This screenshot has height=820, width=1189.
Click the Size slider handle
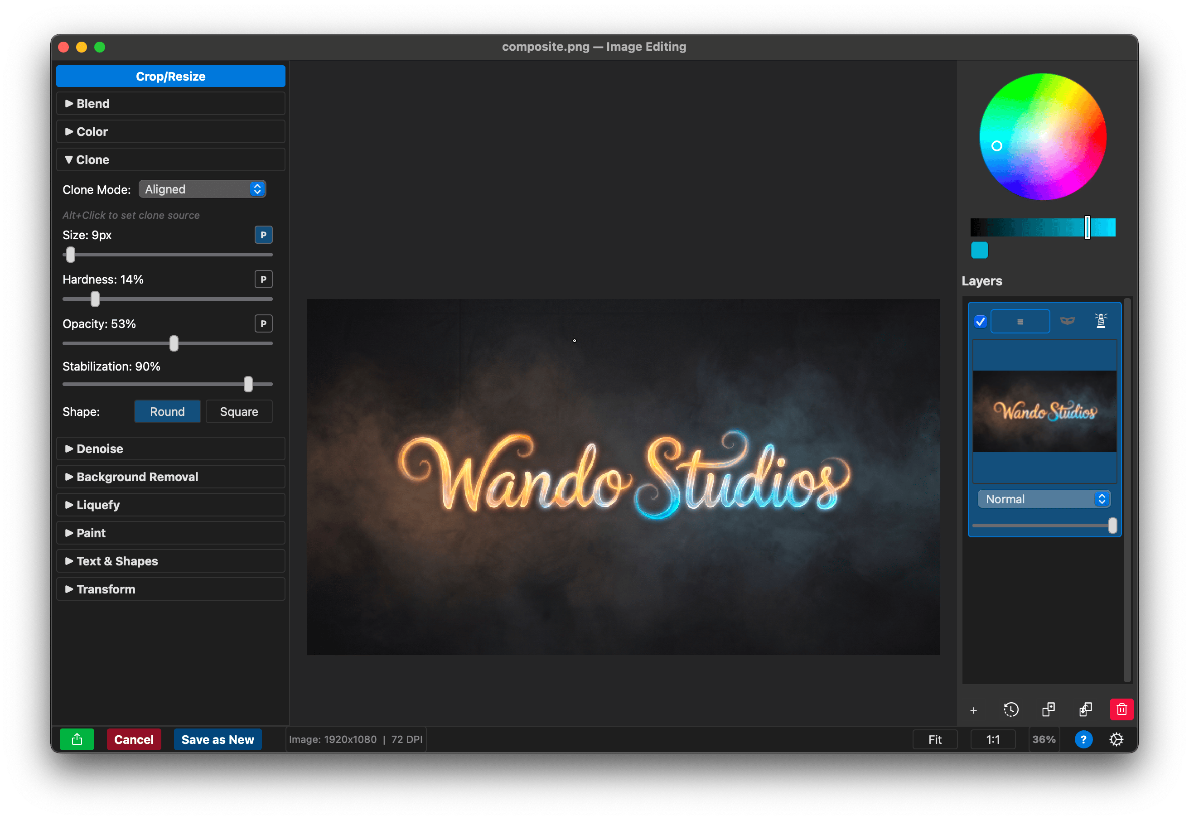pos(70,254)
